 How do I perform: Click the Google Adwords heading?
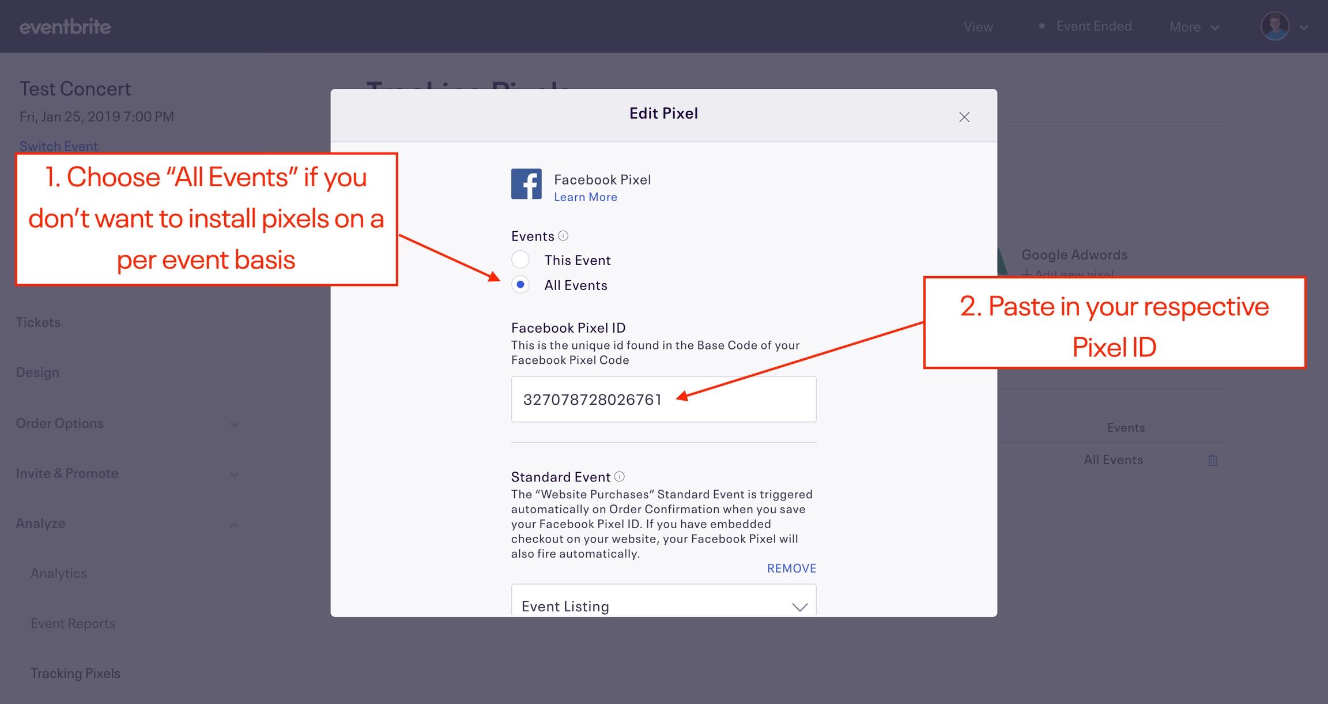click(x=1074, y=255)
